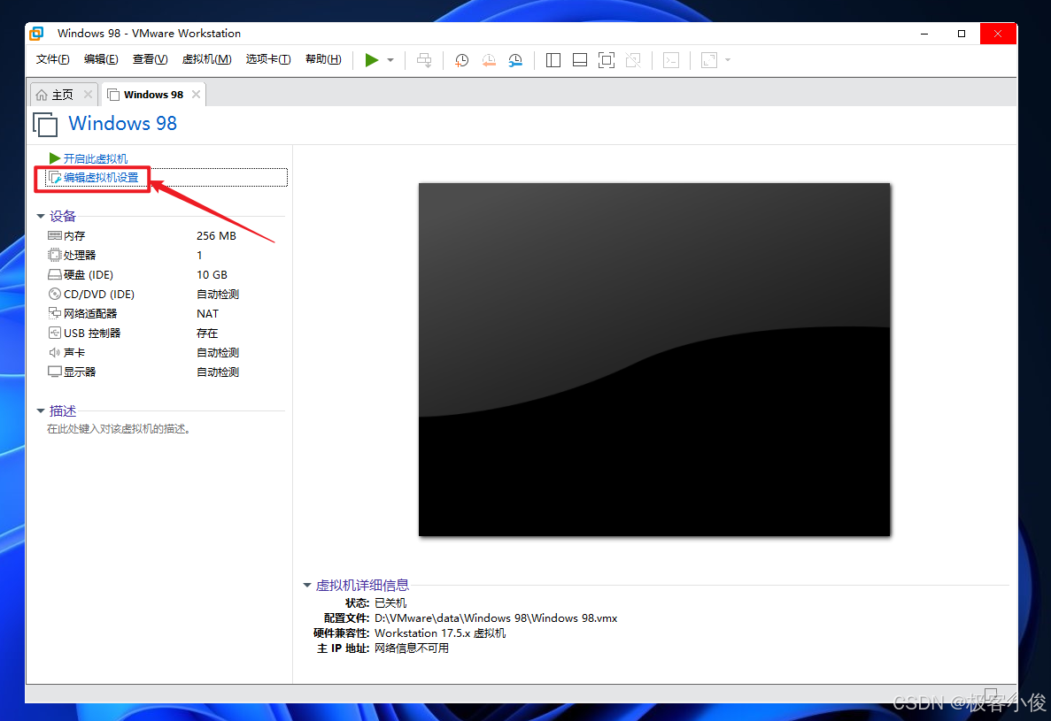Collapse the 描述 section

pyautogui.click(x=41, y=411)
